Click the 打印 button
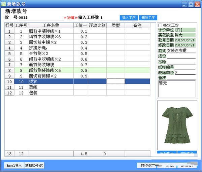 coord(148,165)
